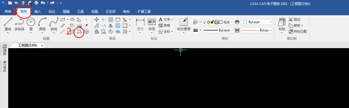Select the centerline drawing tool

click(63, 32)
